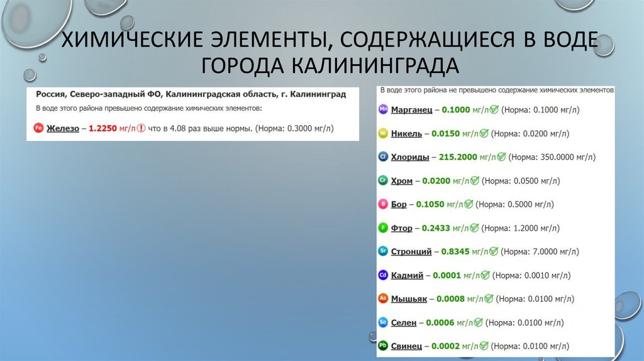644x361 pixels.
Task: Click the yellow Ni nickel icon
Action: pos(383,133)
